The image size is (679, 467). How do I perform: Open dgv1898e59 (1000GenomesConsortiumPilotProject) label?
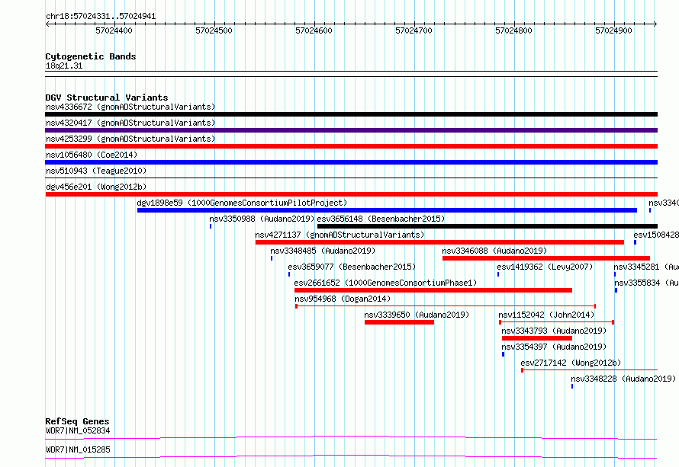click(242, 203)
